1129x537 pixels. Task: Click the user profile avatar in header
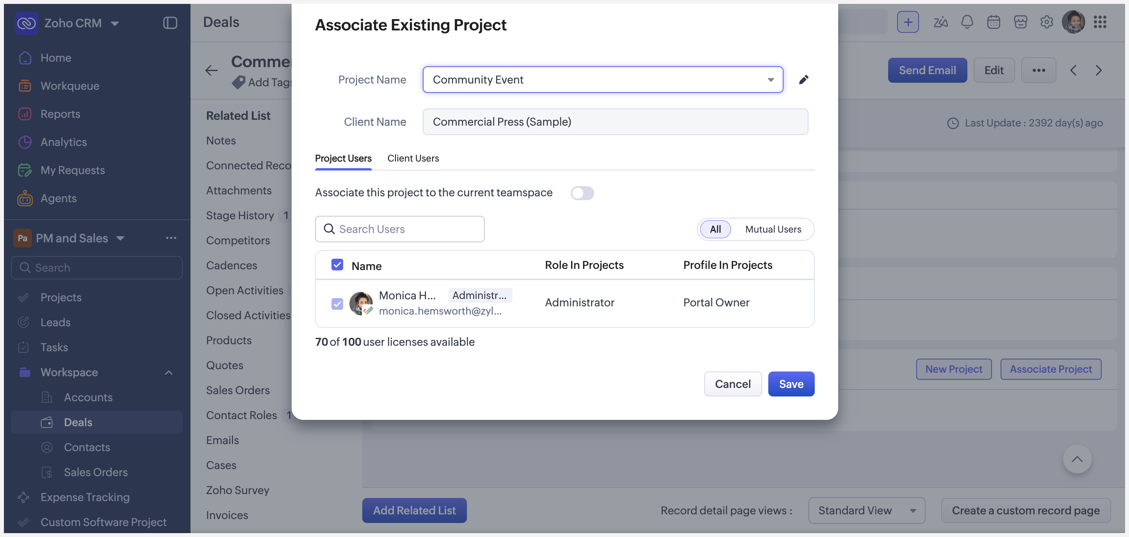pos(1073,22)
